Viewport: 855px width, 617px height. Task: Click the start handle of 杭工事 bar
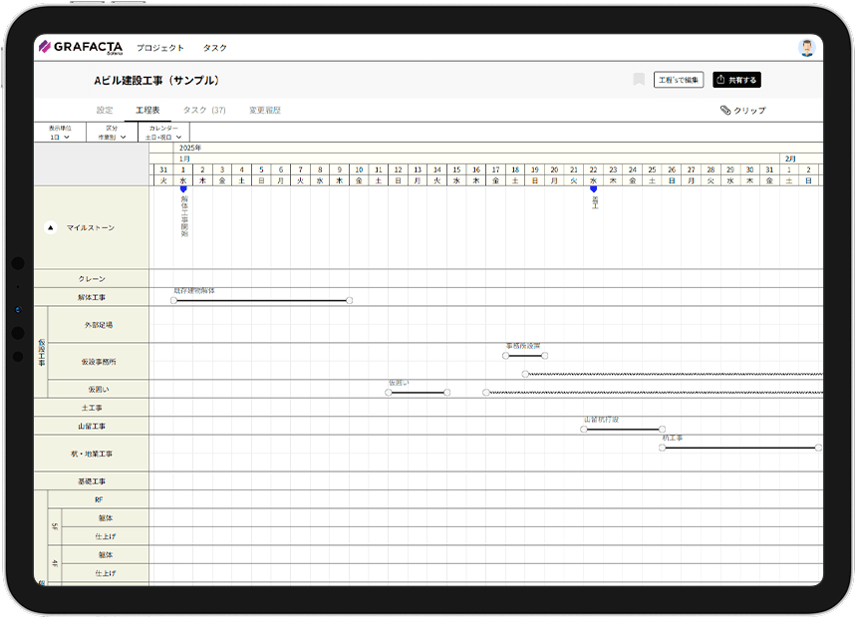click(x=663, y=448)
